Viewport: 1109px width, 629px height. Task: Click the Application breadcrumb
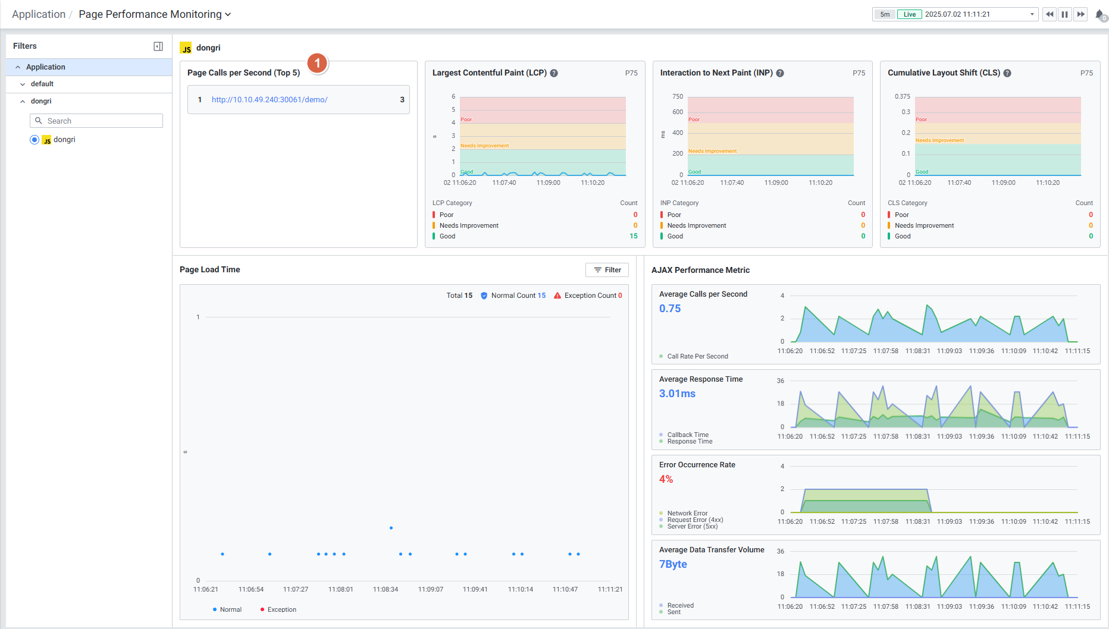point(39,14)
